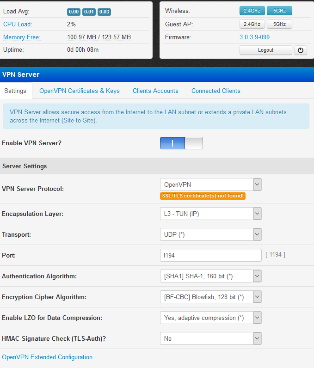Select the Connected Clients tab
The height and width of the screenshot is (368, 314).
click(215, 91)
